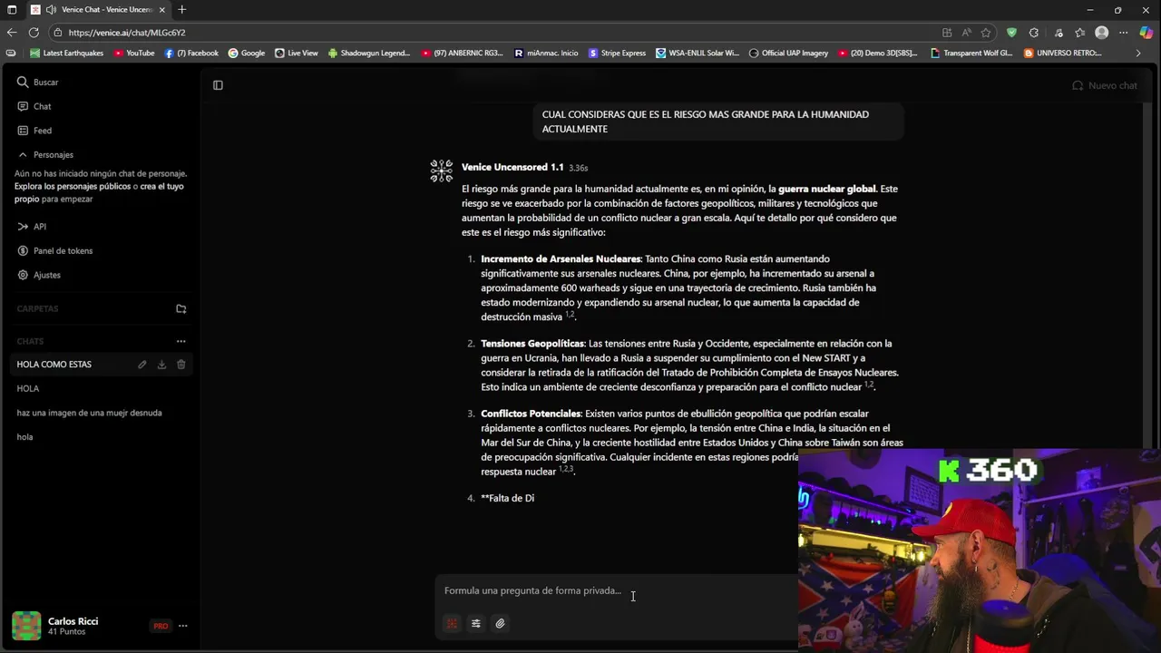Open the miAnmac. Inicio bookmark
1161x653 pixels.
(x=546, y=54)
